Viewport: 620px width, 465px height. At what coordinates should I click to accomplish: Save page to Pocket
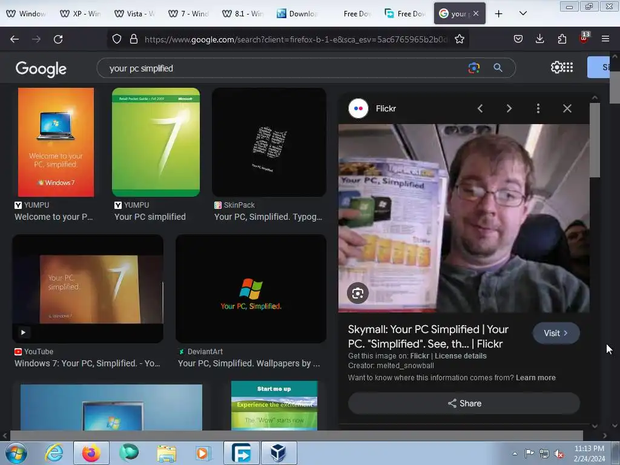[x=518, y=39]
